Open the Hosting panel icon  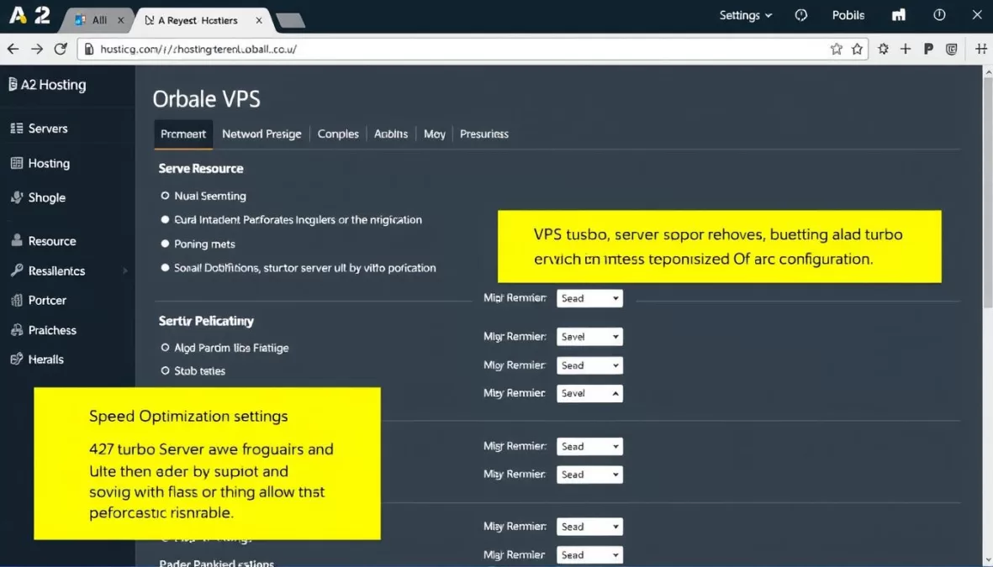coord(15,163)
